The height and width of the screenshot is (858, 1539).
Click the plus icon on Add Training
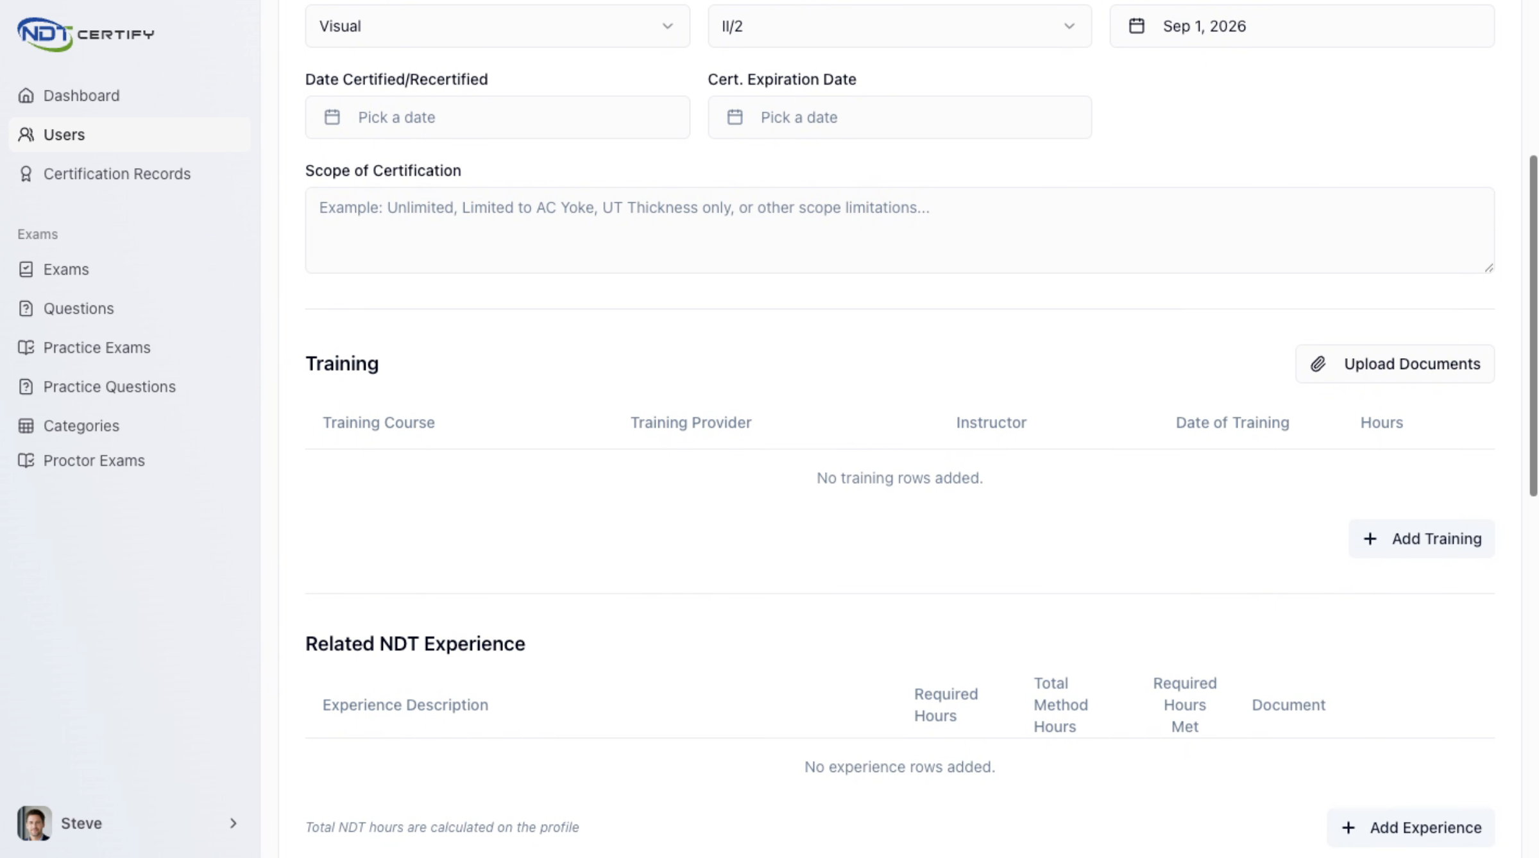[x=1370, y=538]
